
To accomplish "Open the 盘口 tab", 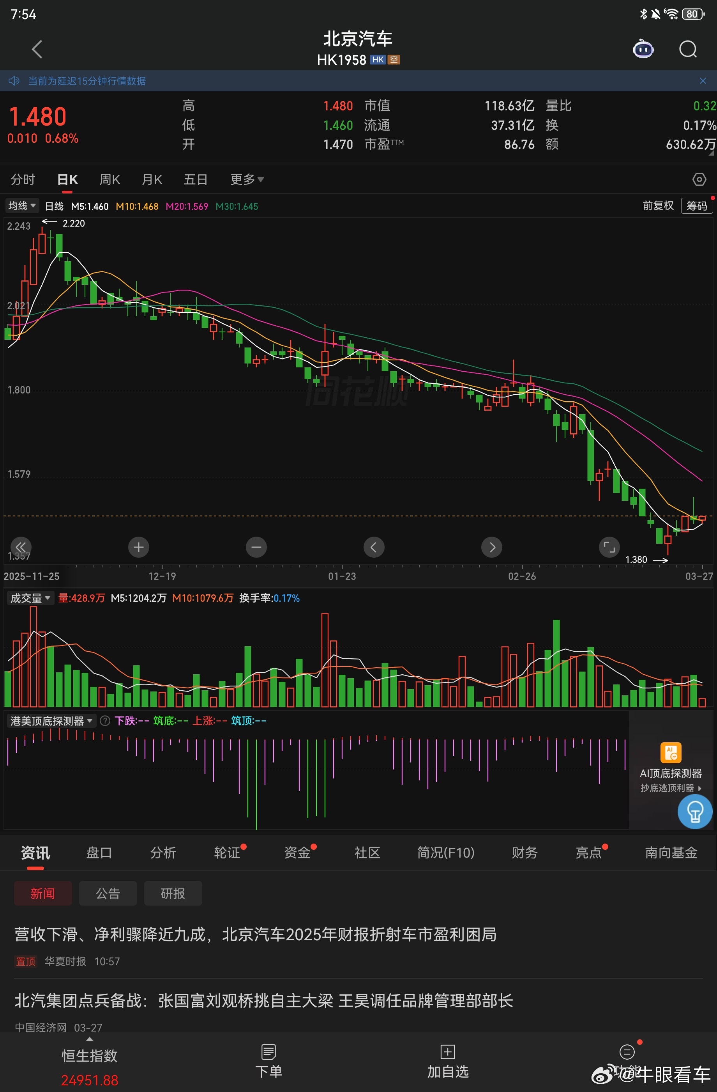I will tap(99, 853).
